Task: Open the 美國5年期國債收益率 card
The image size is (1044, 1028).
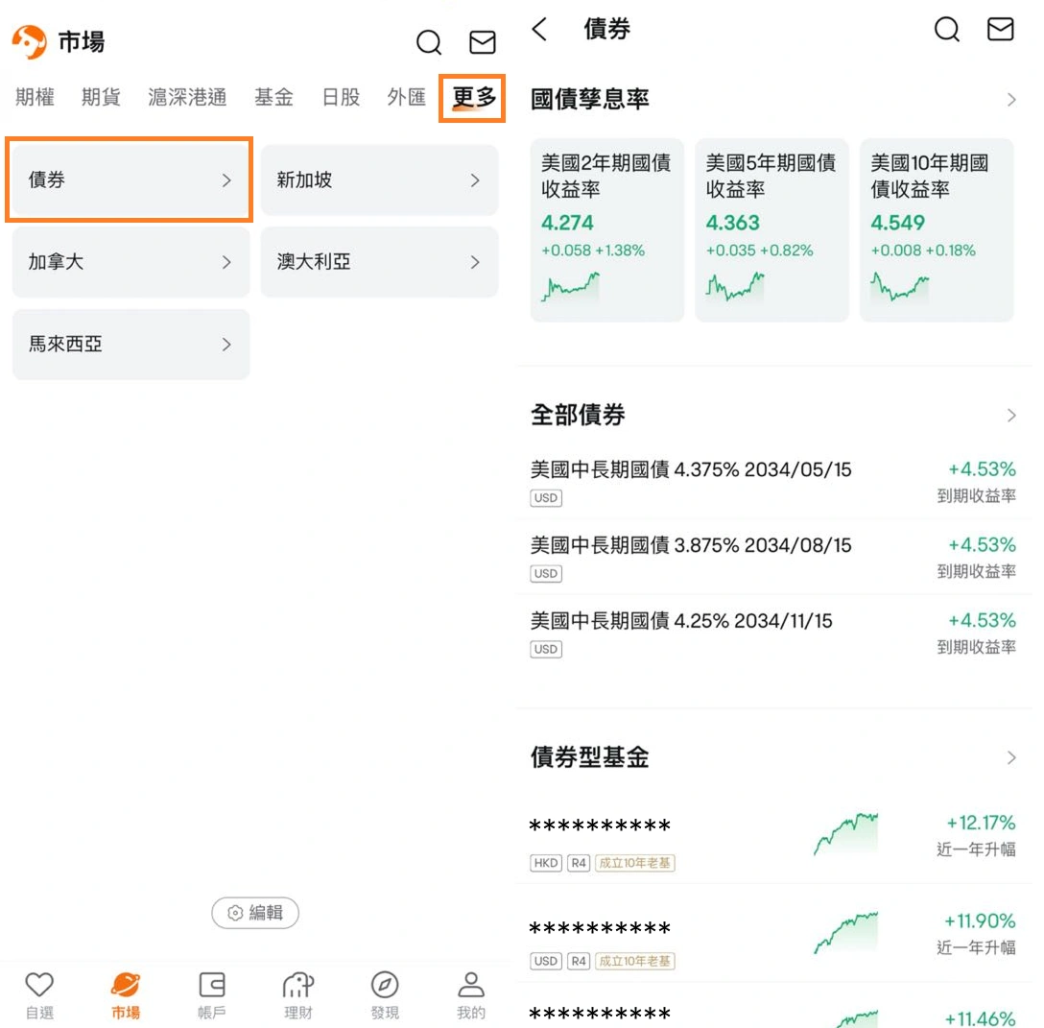Action: point(771,230)
